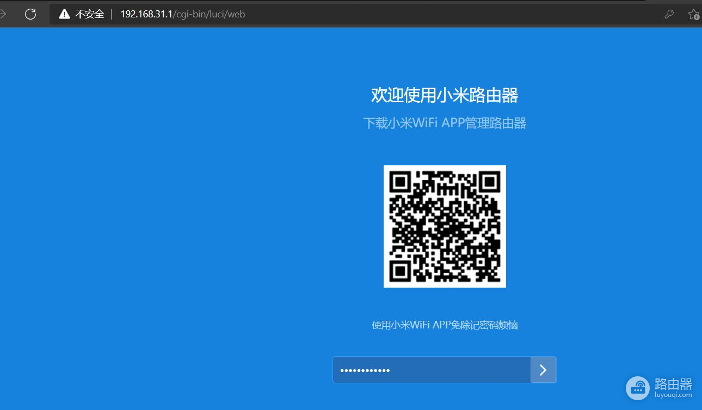
Task: Open the saved passwords key icon
Action: pos(669,15)
